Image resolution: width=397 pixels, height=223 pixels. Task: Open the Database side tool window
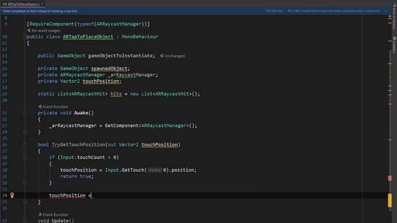395,45
